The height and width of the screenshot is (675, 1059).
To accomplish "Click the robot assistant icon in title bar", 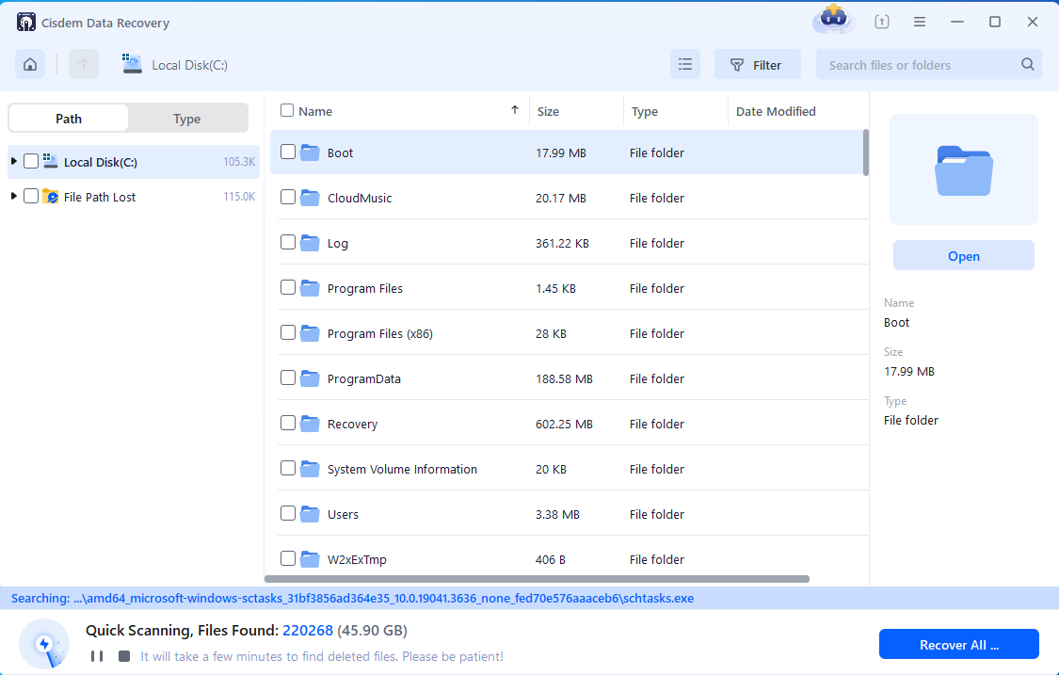I will tap(832, 20).
